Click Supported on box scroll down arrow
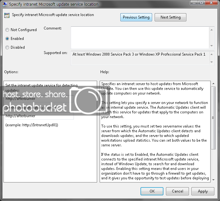Viewport: 220px width, 201px height. (x=212, y=62)
